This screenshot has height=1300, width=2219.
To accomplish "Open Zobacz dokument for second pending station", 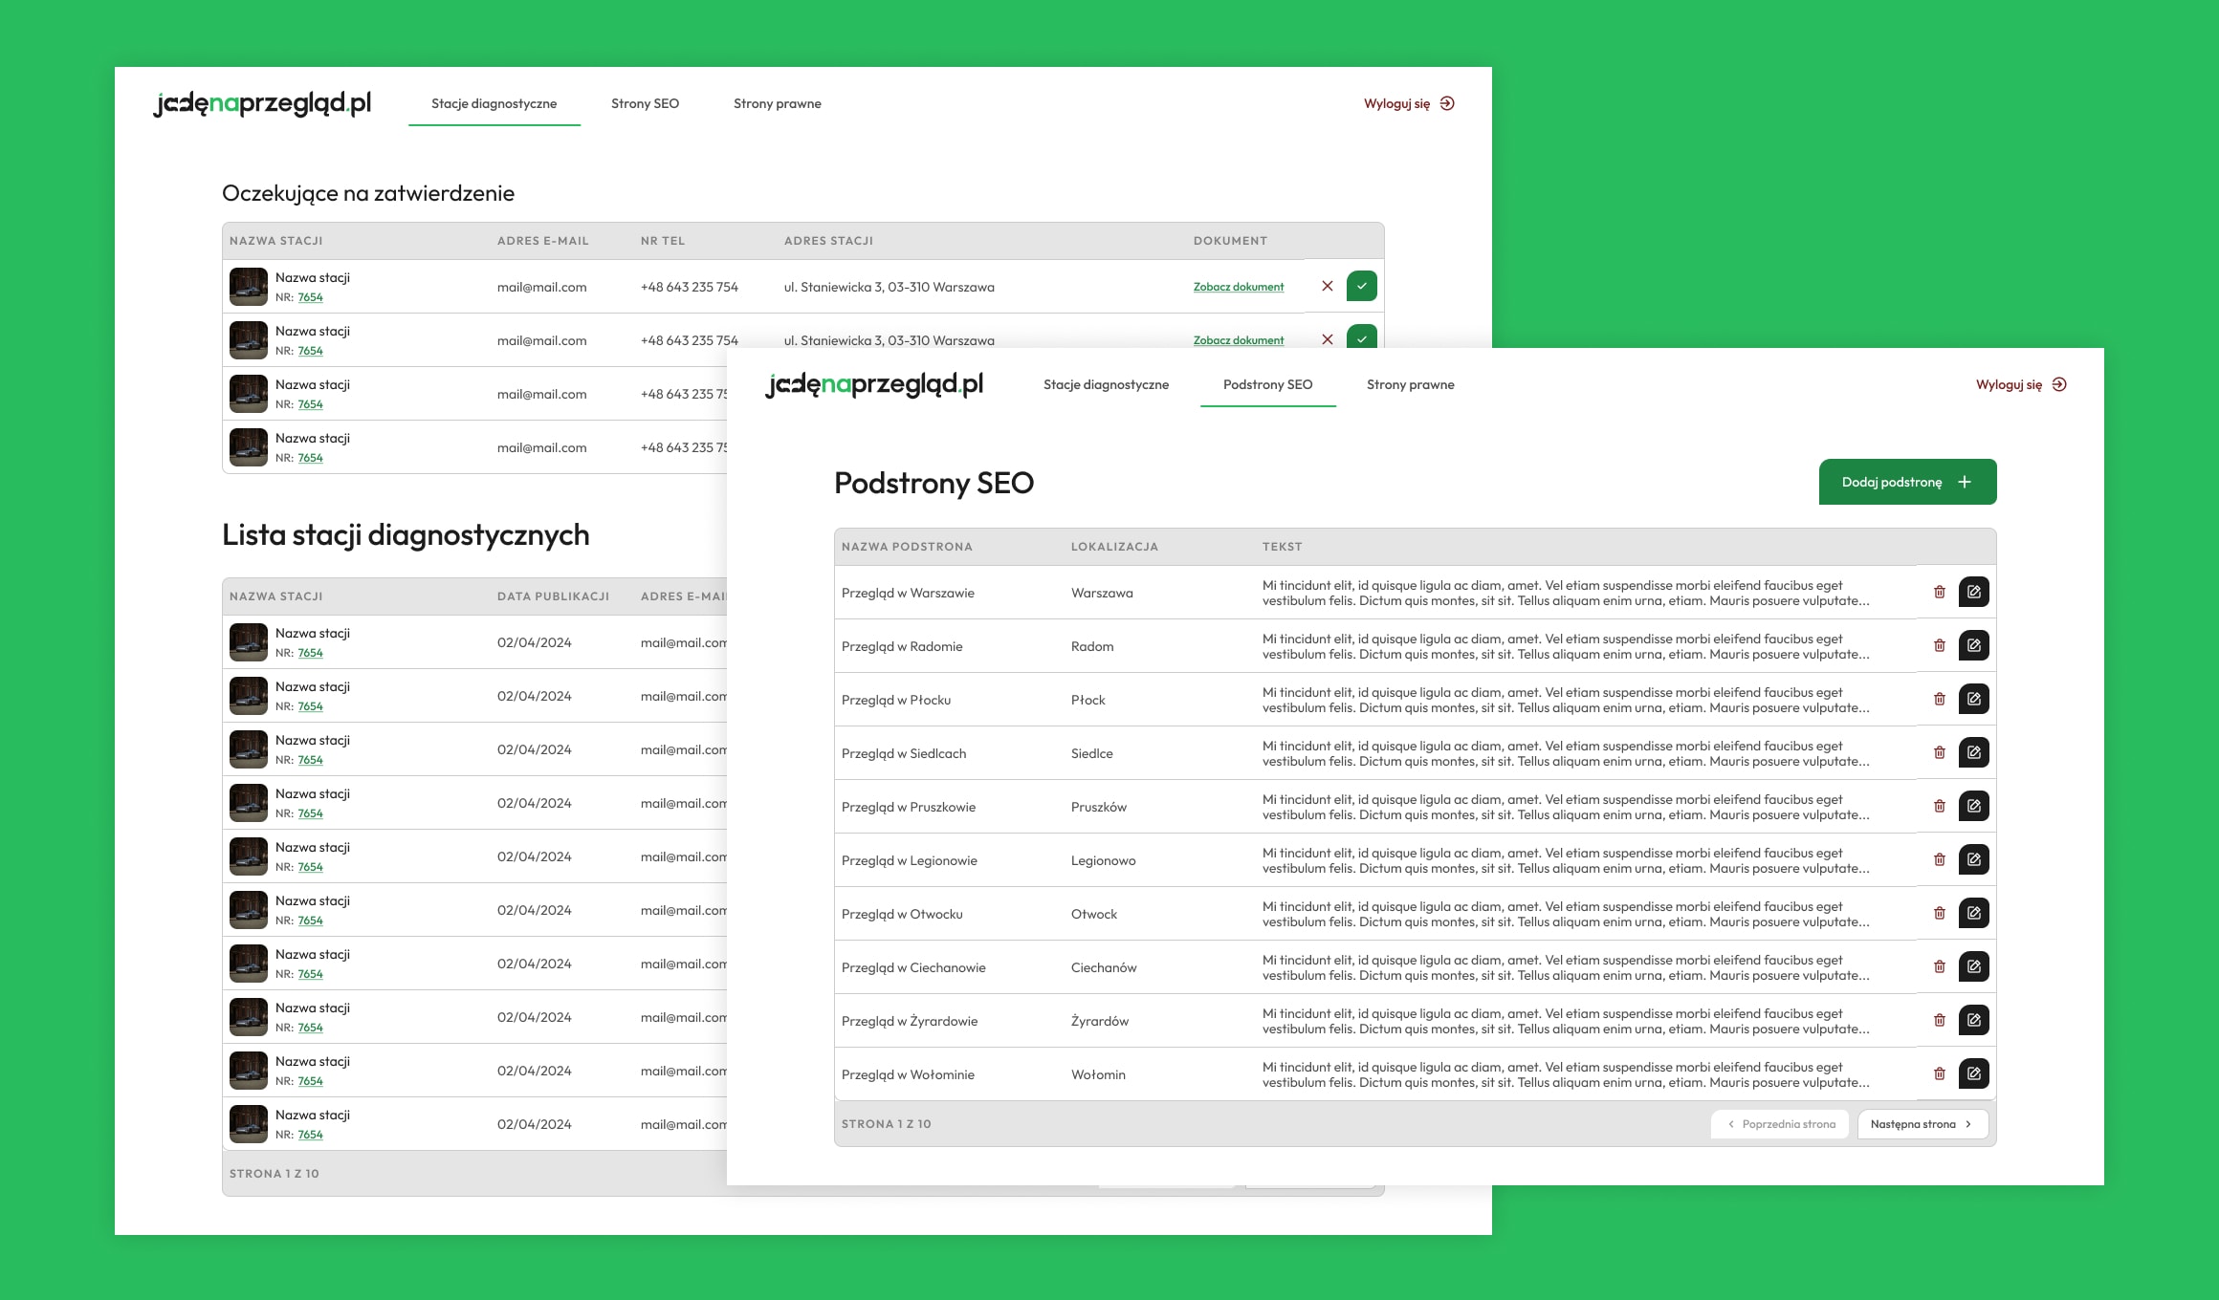I will point(1239,340).
